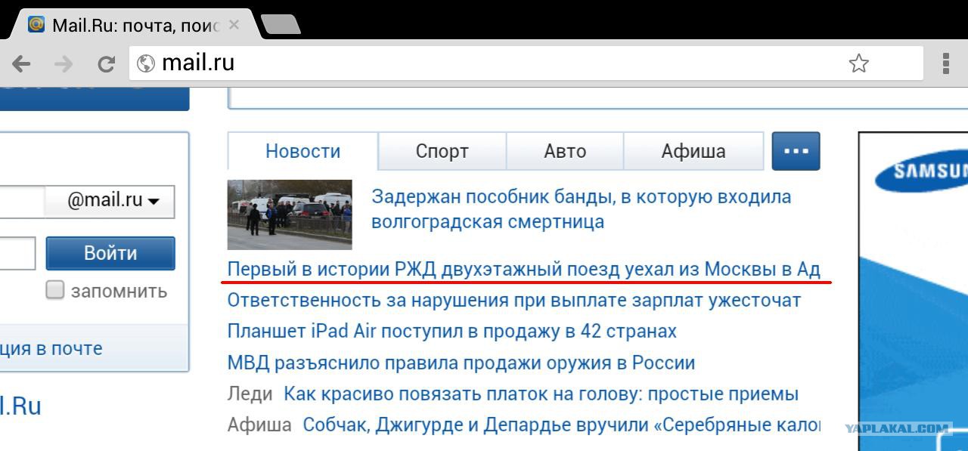This screenshot has height=451, width=968.
Task: Open the Афиша tab
Action: tap(693, 151)
